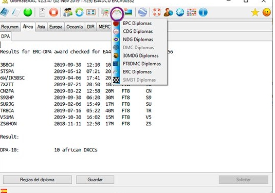Viewport: 275px width, 193px height.
Task: Select NDG Diplomas menu entry
Action: tap(139, 40)
